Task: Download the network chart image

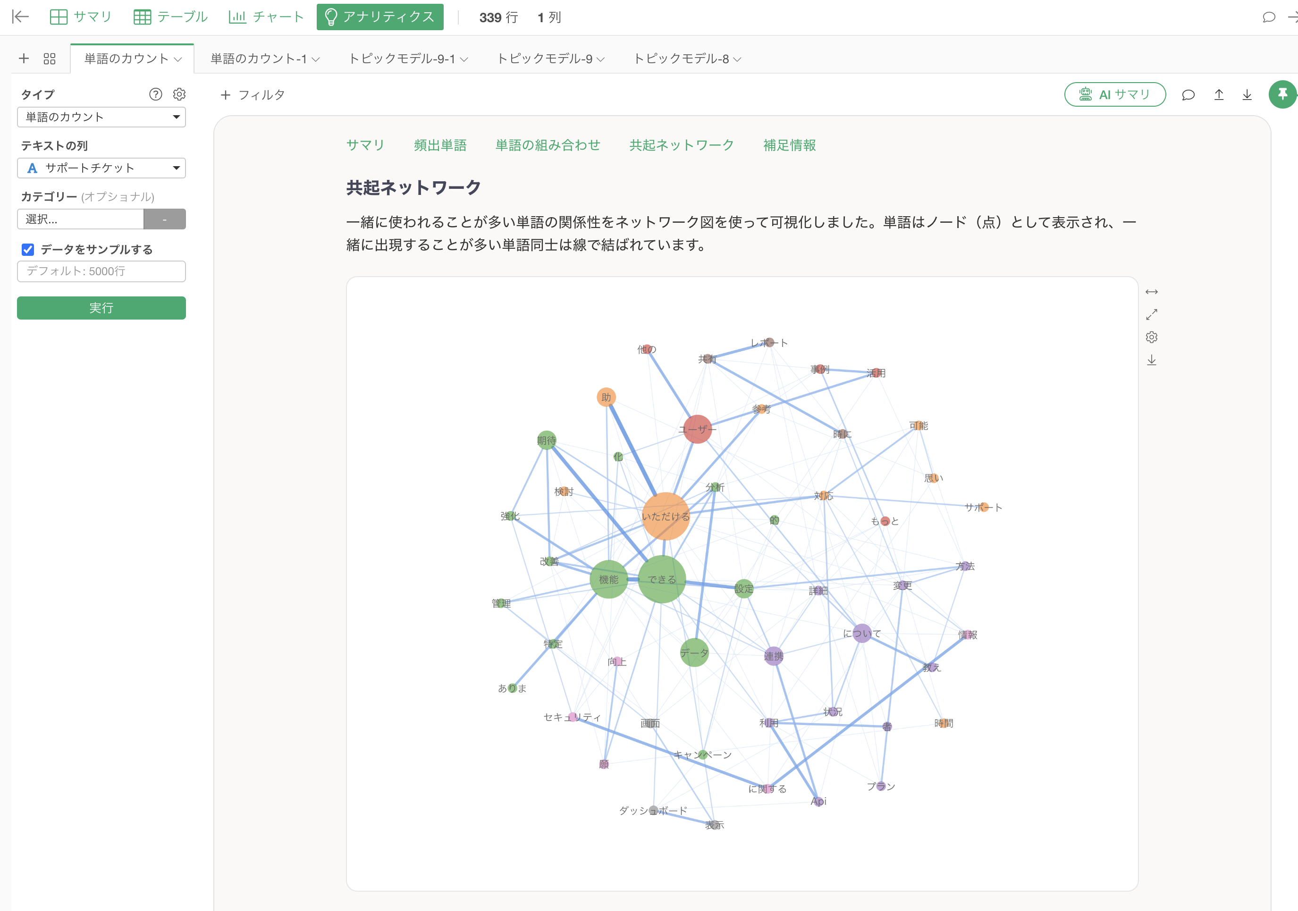Action: point(1151,360)
